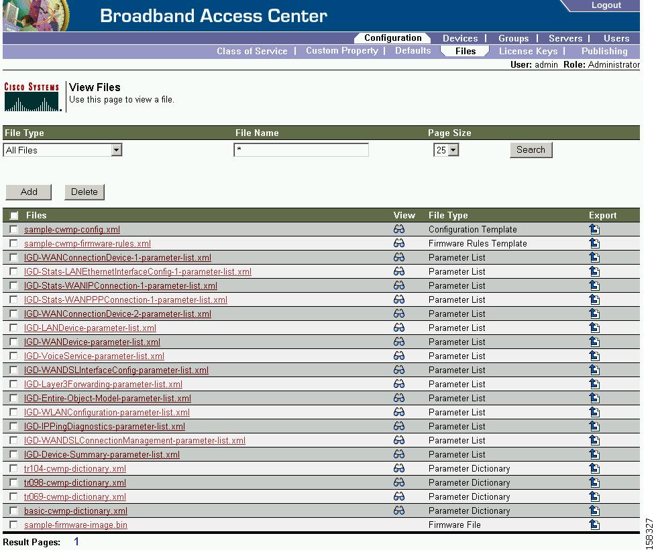
Task: Export IGD-WANDSLInterfaceConfig-parameter-list.xml
Action: (x=594, y=370)
